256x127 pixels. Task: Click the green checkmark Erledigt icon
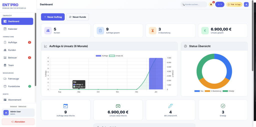click(223, 106)
